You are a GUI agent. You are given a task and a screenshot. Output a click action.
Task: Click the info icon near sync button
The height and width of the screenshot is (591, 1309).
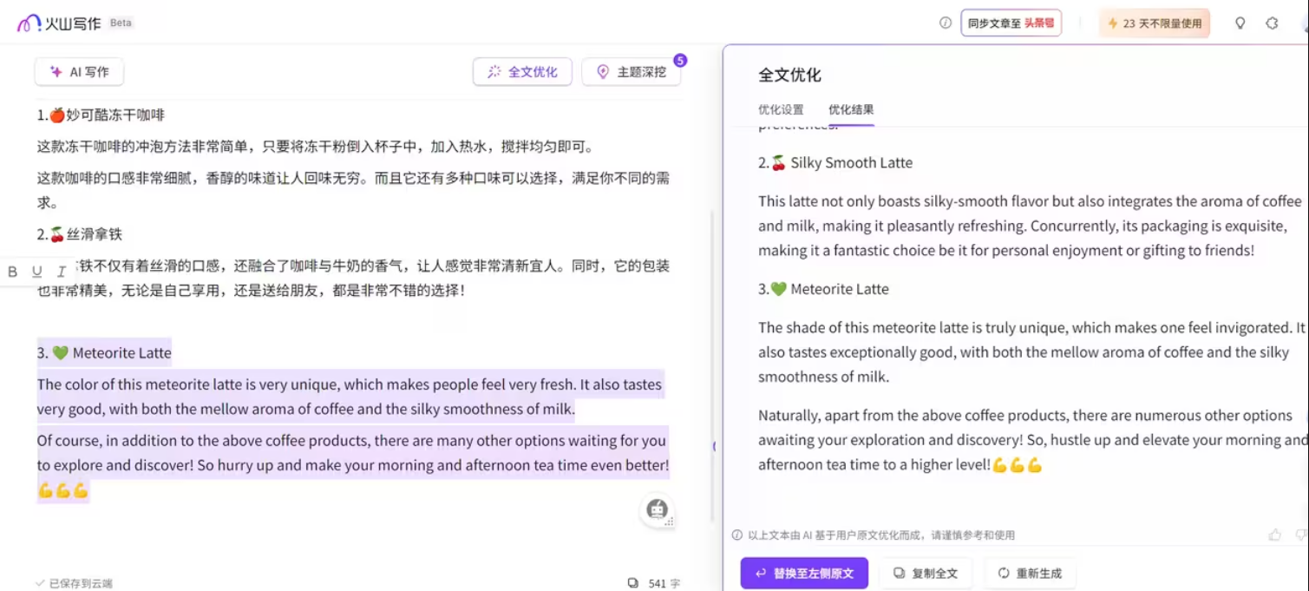[x=946, y=23]
